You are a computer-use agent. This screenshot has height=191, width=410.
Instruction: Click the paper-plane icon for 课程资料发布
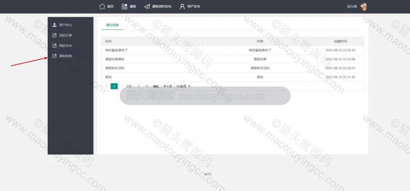point(147,6)
